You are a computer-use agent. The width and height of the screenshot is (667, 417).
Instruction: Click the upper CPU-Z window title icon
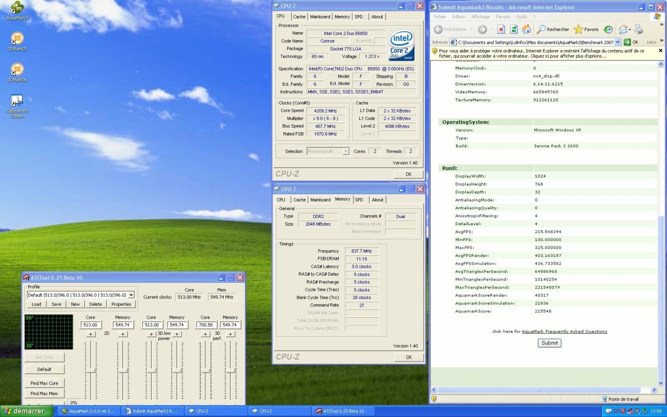276,6
